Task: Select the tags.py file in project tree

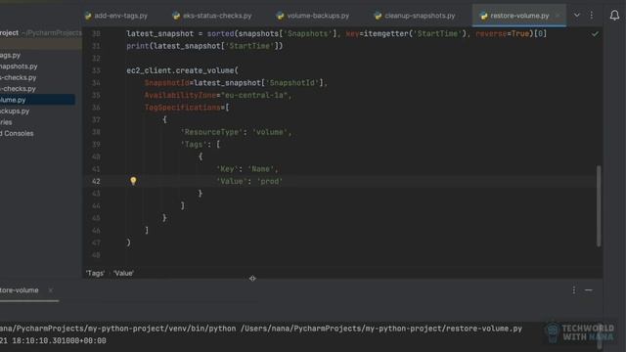Action: [x=11, y=55]
